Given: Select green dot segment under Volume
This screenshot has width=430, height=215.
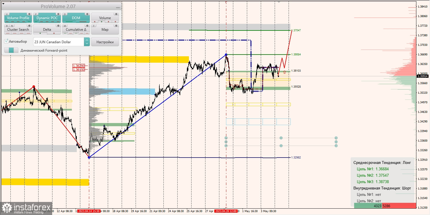Looking at the screenshot, I should pyautogui.click(x=101, y=21).
